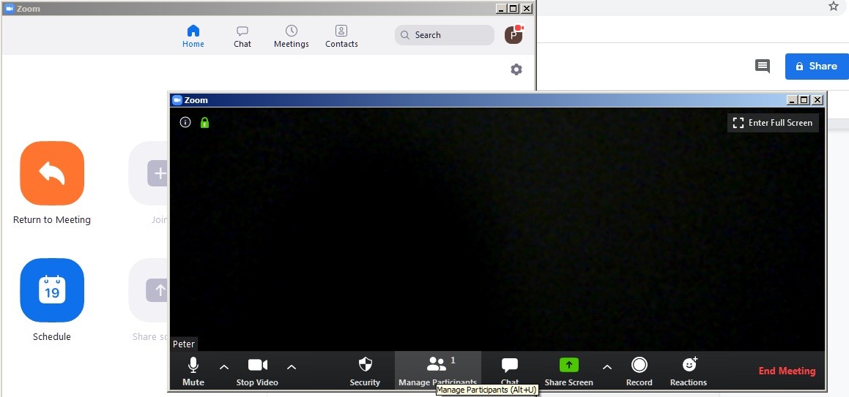
Task: Open the Meetings tab
Action: pyautogui.click(x=292, y=37)
